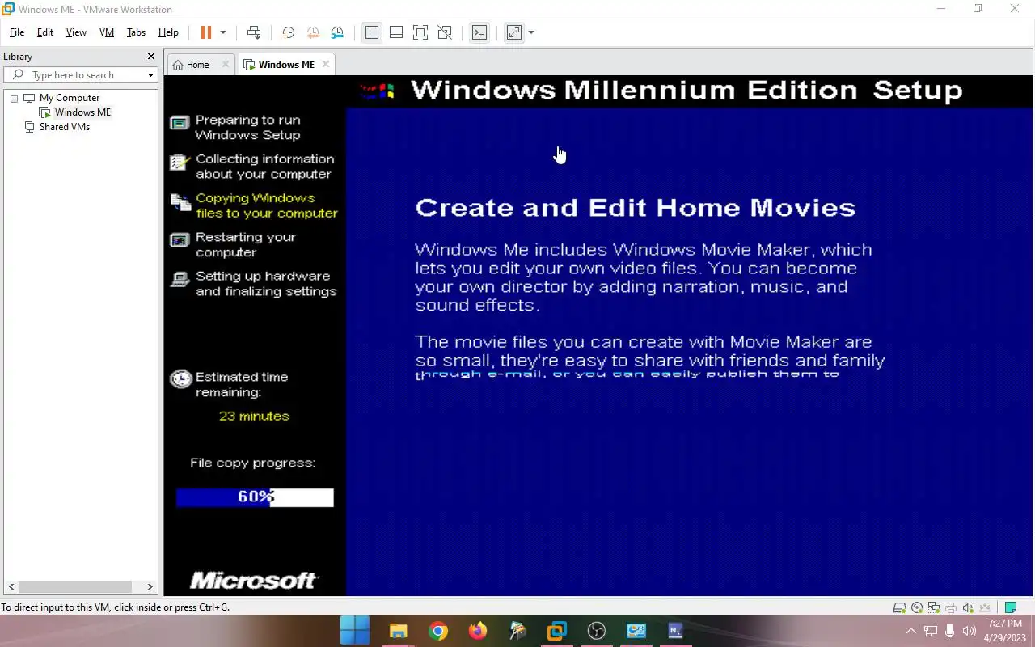
Task: Select Shared VMs in the library
Action: [64, 127]
